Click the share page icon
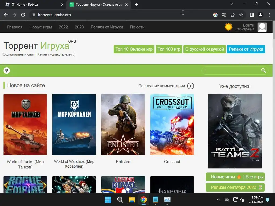The height and width of the screenshot is (206, 275). coord(233,15)
